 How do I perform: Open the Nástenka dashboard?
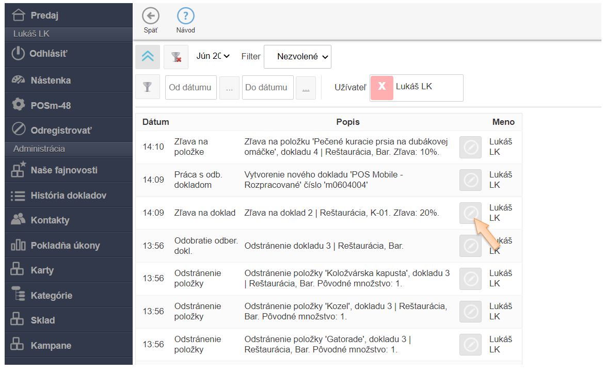51,80
